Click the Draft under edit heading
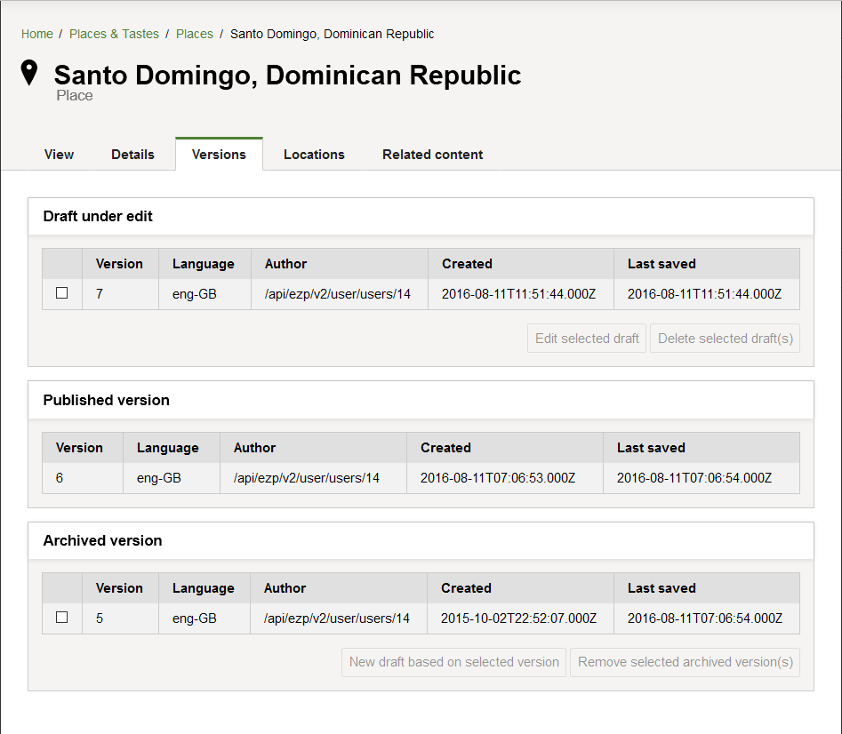The height and width of the screenshot is (734, 842). pyautogui.click(x=98, y=216)
